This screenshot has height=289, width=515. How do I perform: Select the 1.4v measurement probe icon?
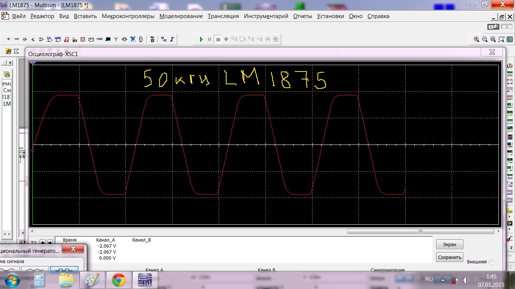(510, 212)
